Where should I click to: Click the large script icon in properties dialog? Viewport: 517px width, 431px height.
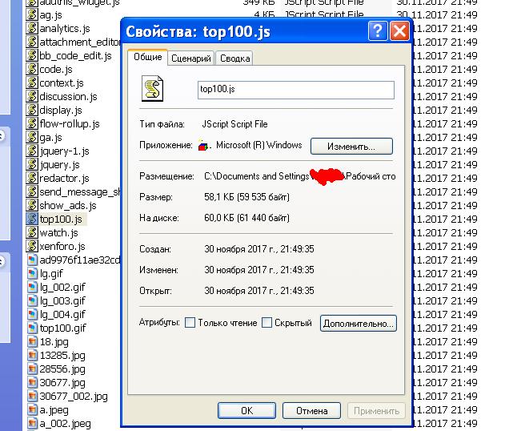[152, 88]
